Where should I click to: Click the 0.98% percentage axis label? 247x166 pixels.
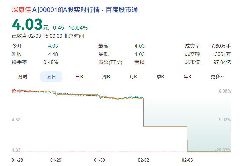(x=225, y=91)
